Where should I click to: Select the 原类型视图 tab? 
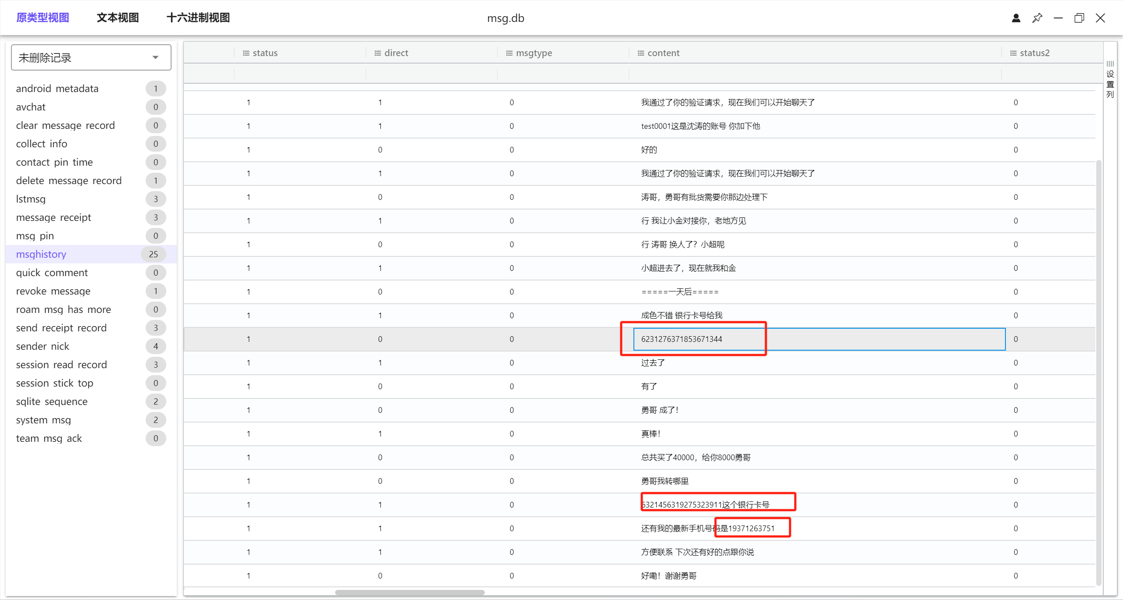click(x=43, y=18)
